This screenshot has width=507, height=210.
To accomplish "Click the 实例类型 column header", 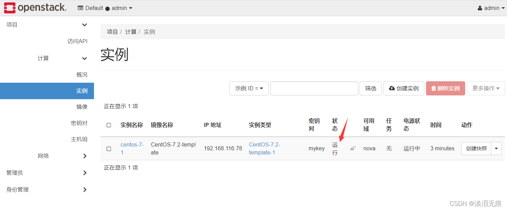I will coord(260,125).
